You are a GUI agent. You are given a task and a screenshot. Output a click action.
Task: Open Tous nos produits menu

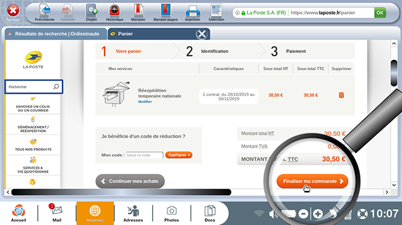[x=33, y=145]
